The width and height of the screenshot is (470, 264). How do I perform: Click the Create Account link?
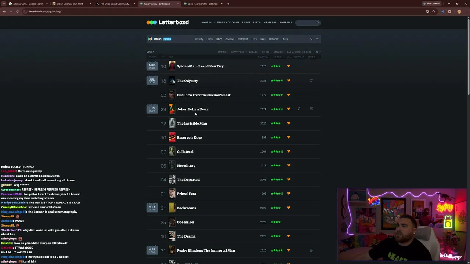pyautogui.click(x=227, y=23)
